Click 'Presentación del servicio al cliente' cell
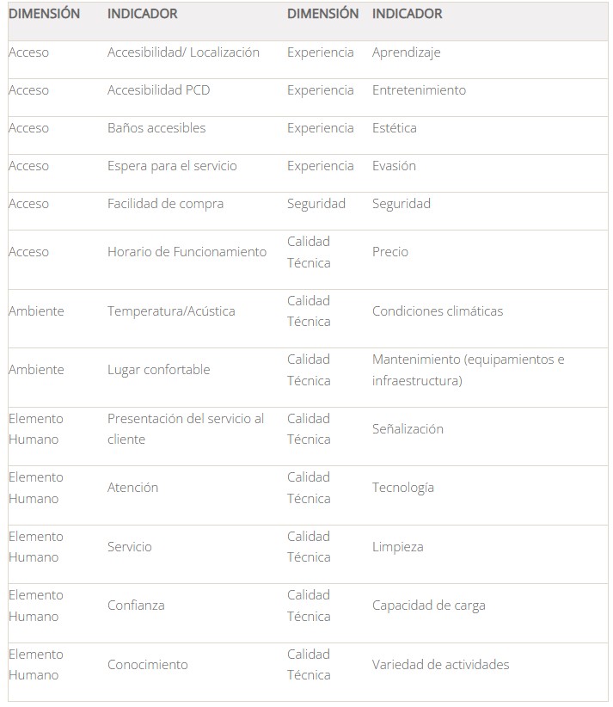The image size is (613, 707). coord(186,428)
